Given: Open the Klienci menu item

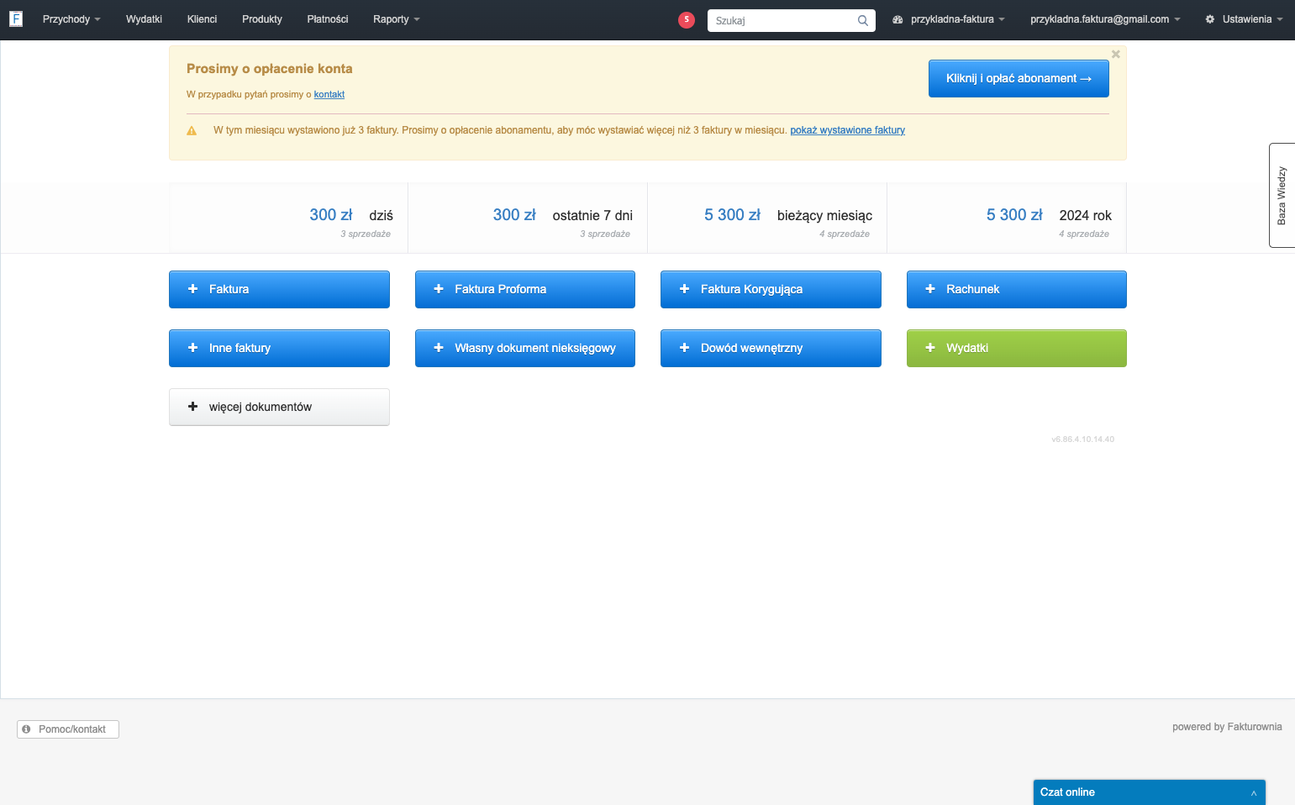Looking at the screenshot, I should tap(202, 19).
